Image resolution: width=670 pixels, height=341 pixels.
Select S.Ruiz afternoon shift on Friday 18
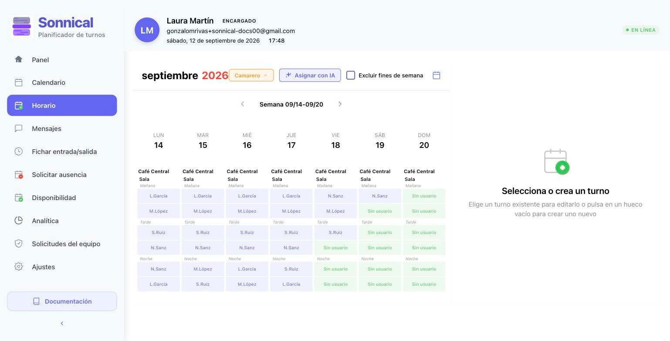tap(335, 232)
